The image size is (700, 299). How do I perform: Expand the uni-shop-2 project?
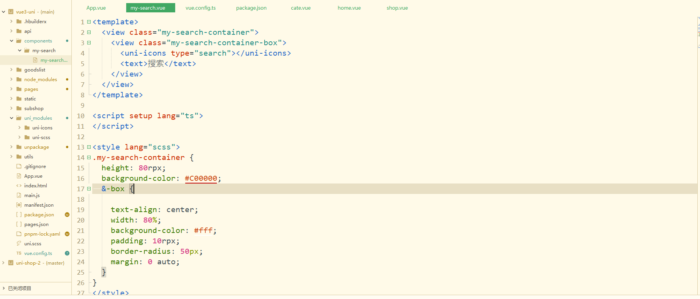pos(3,263)
